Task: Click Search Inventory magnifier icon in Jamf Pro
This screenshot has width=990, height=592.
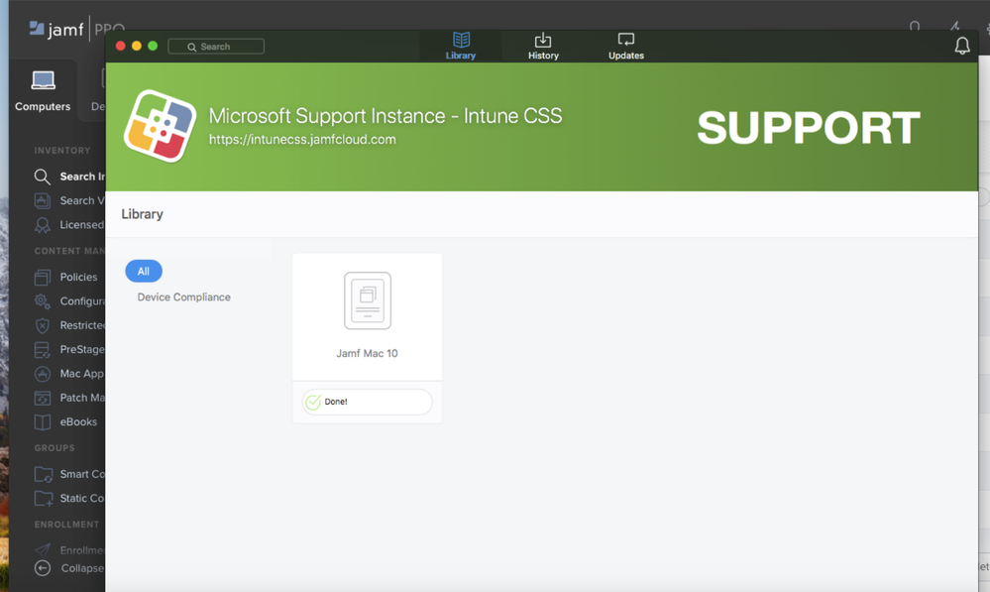Action: [x=43, y=177]
